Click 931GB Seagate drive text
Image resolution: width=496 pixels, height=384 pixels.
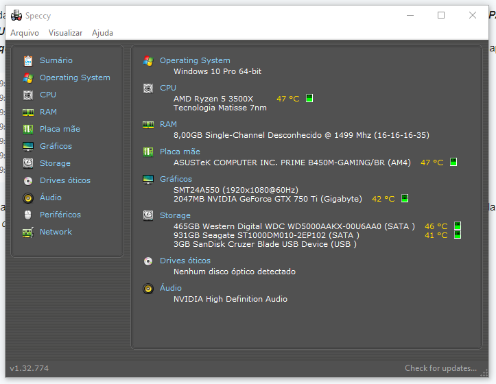[266, 235]
